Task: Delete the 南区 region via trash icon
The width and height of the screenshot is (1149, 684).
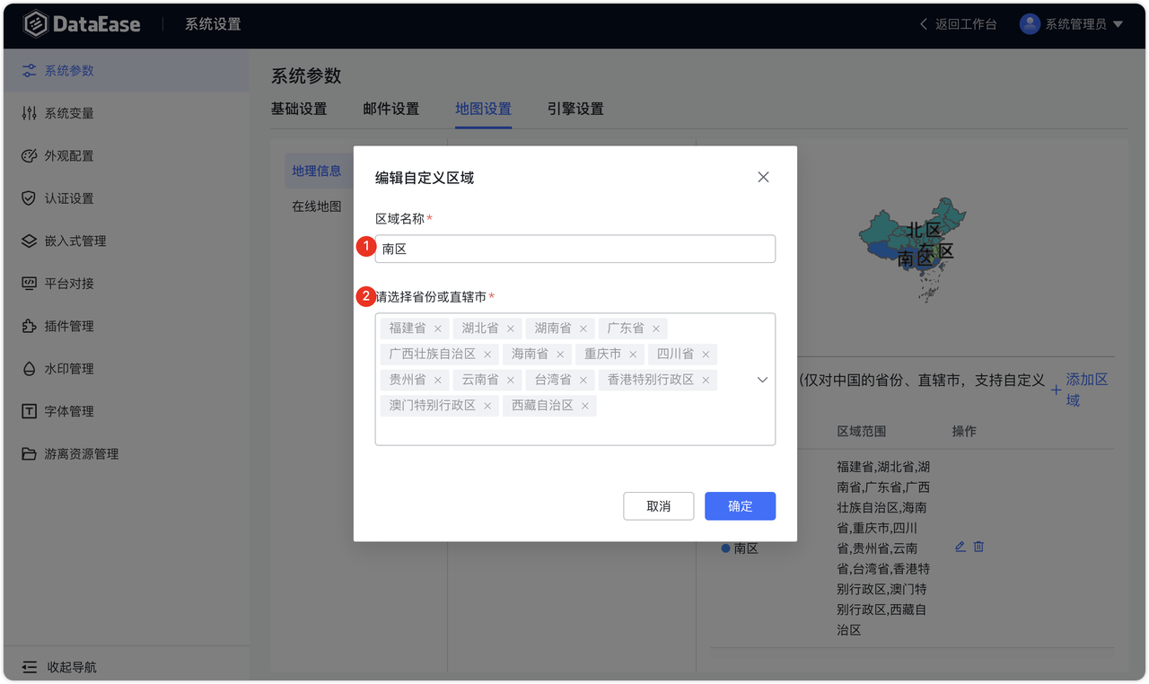Action: click(978, 546)
